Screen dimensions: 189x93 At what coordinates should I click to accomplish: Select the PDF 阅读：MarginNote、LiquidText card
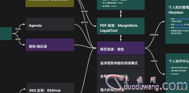(x=121, y=26)
